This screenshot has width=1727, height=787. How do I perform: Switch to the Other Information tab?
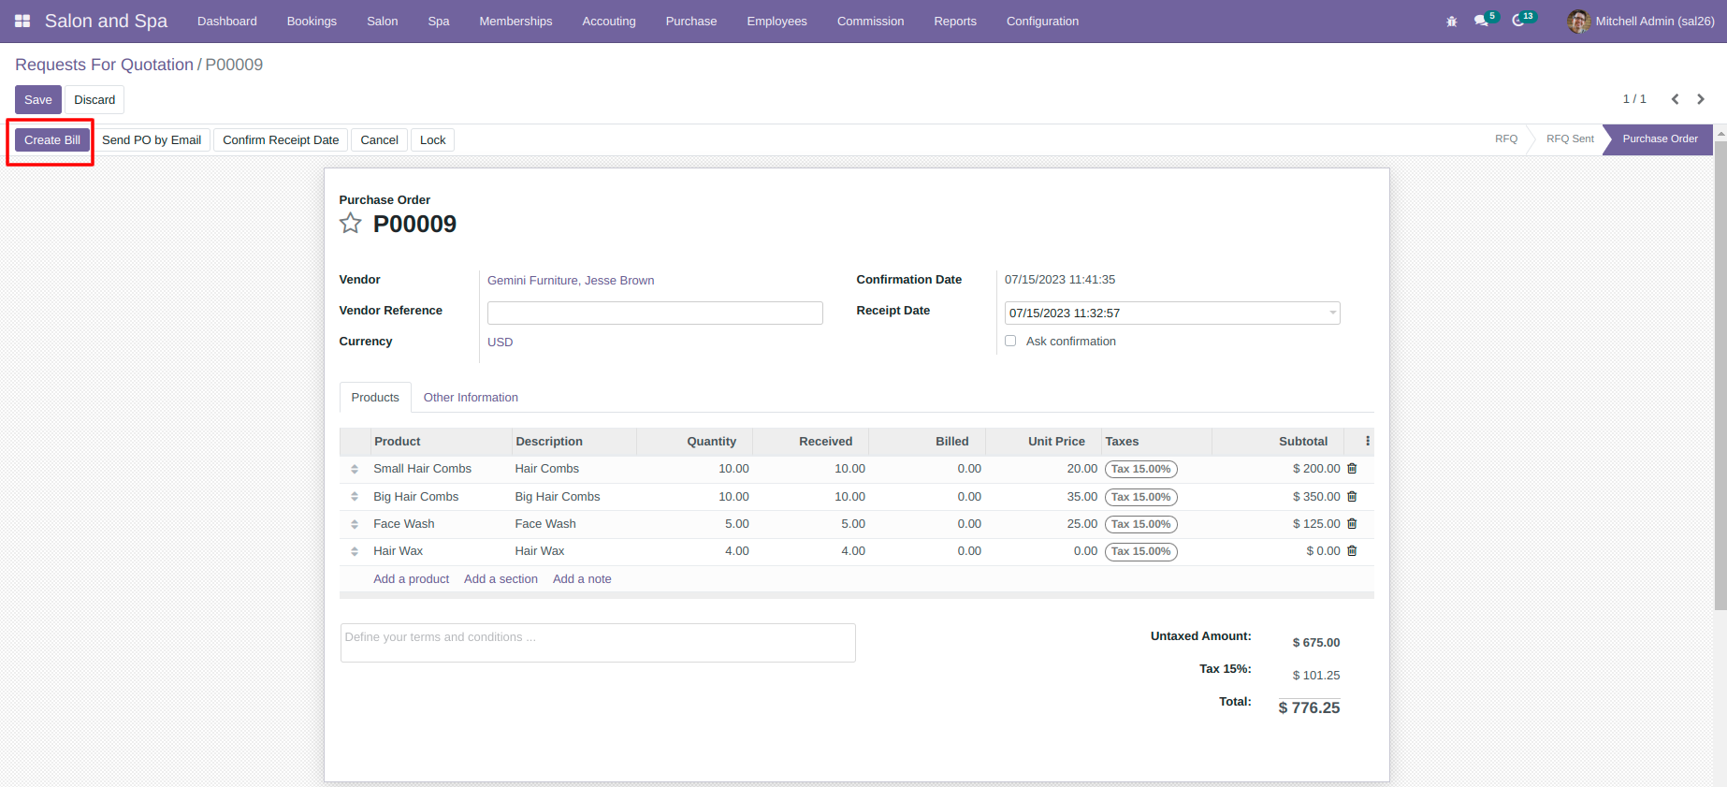(x=471, y=397)
